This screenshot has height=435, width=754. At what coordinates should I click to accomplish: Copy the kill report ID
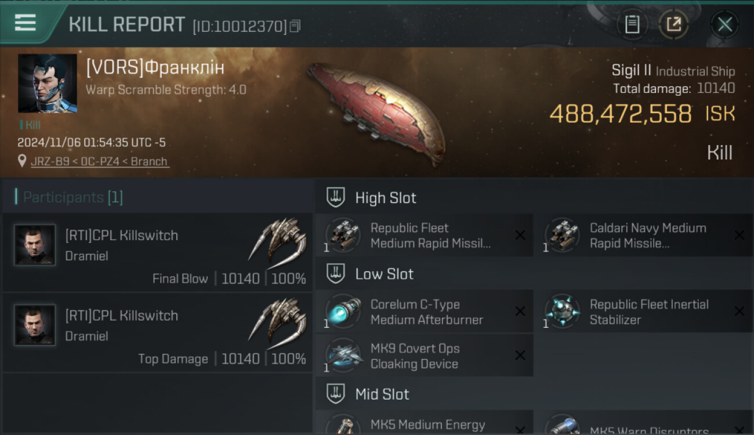(x=295, y=26)
